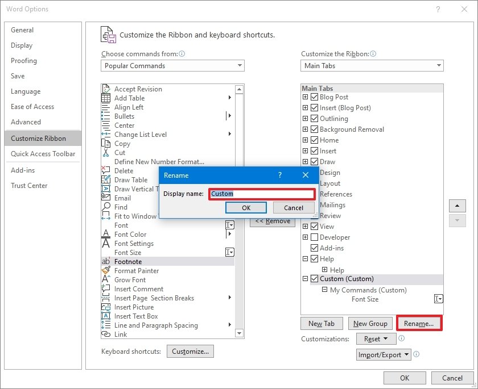This screenshot has width=478, height=389.
Task: Confirm the Rename dialog with OK
Action: [246, 208]
